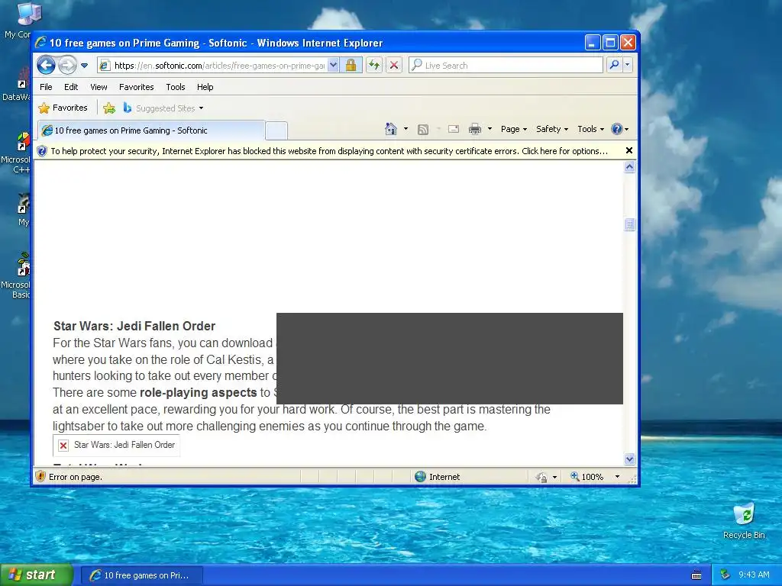Viewport: 782px width, 586px height.
Task: Open the Favorites menu in menu bar
Action: click(136, 87)
